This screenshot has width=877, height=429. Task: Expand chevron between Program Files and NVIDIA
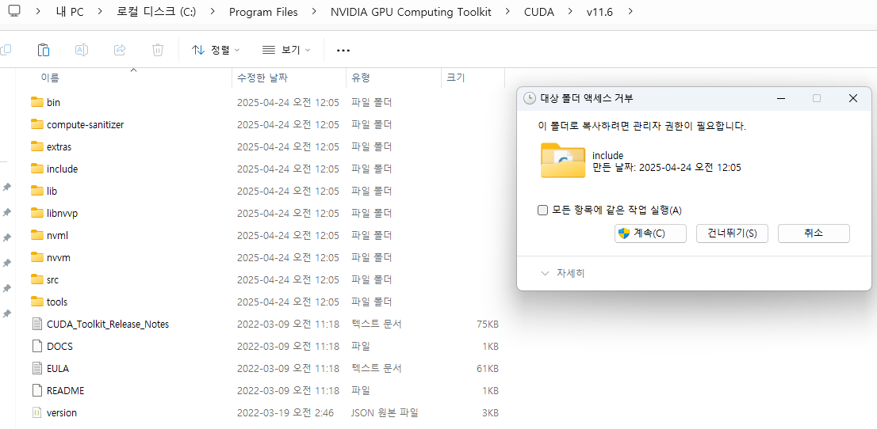pos(314,11)
